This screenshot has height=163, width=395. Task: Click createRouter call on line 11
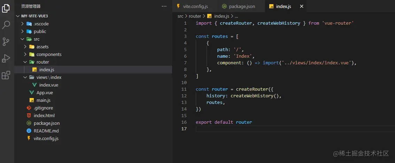(252, 89)
